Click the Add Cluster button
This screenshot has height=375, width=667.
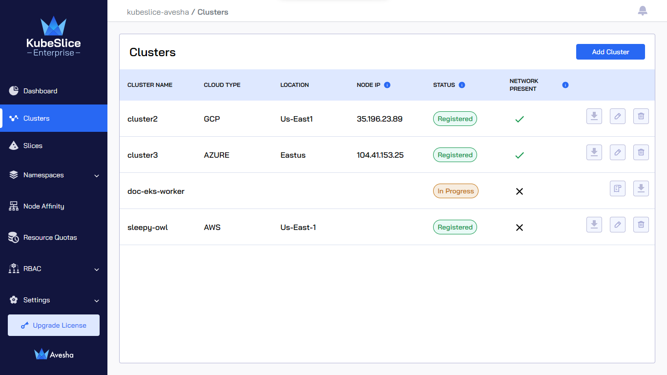610,52
